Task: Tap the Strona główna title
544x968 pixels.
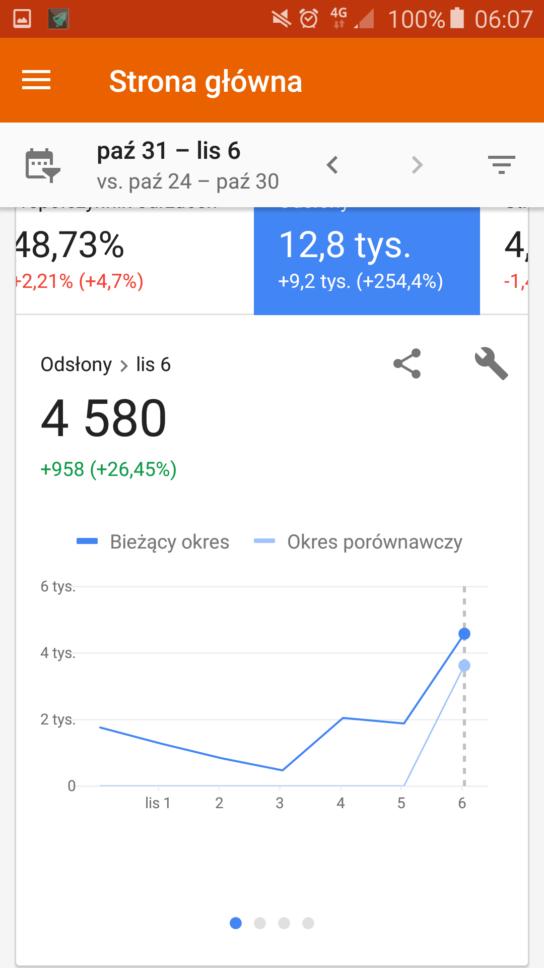Action: tap(206, 82)
